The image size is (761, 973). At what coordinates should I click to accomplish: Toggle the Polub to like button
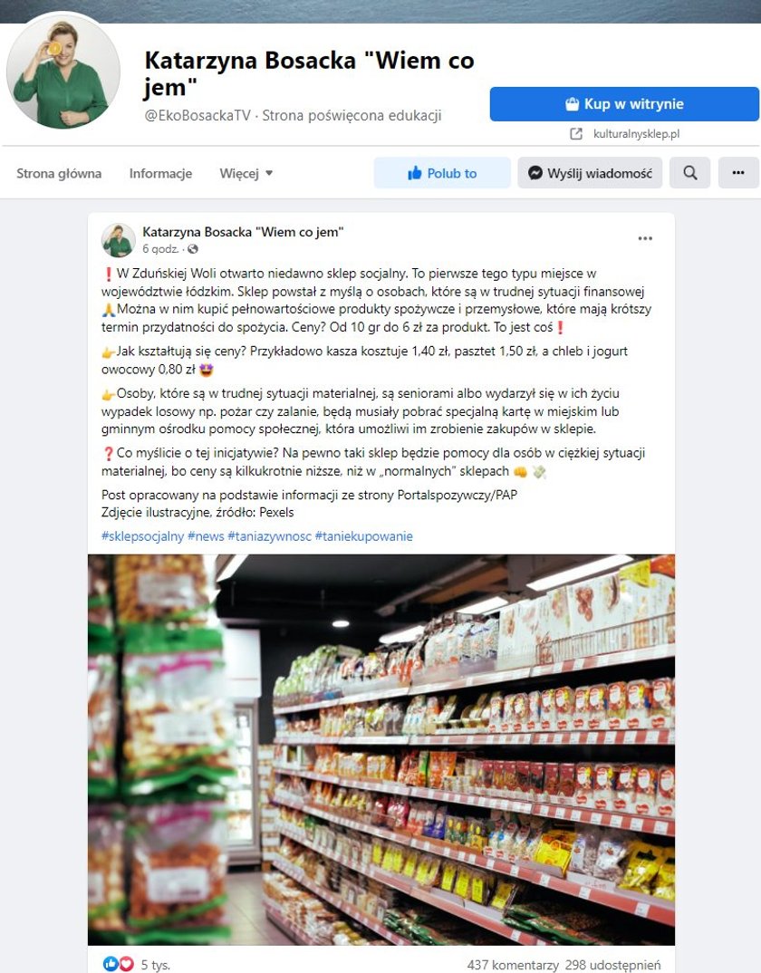click(x=442, y=173)
